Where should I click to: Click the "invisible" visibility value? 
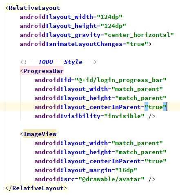click(124, 116)
